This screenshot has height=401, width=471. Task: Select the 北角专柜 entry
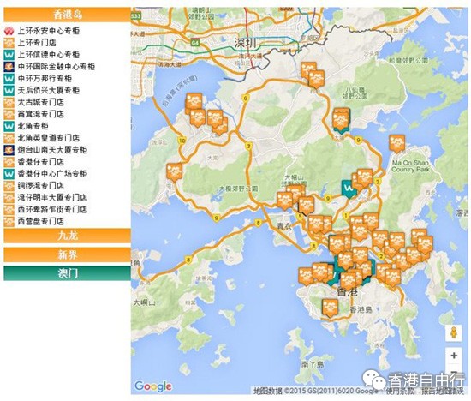33,126
